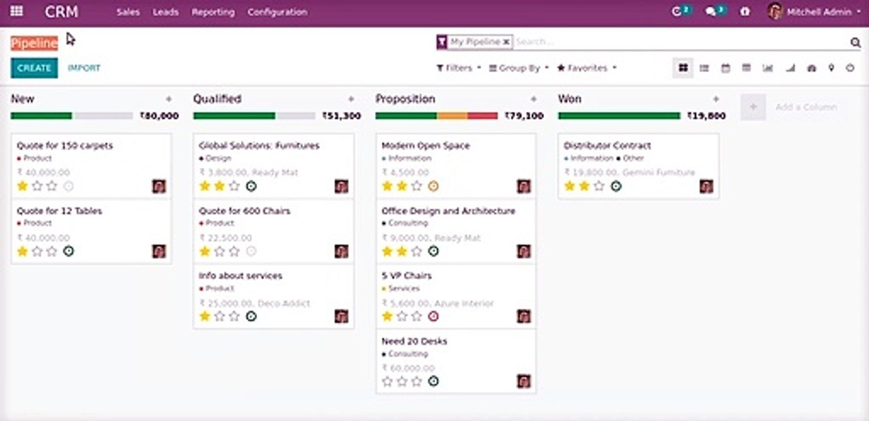The height and width of the screenshot is (421, 869).
Task: Expand the Favorites dropdown
Action: coord(587,68)
